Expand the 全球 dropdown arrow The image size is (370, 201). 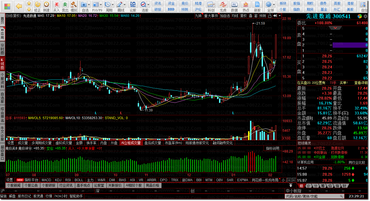click(x=274, y=4)
